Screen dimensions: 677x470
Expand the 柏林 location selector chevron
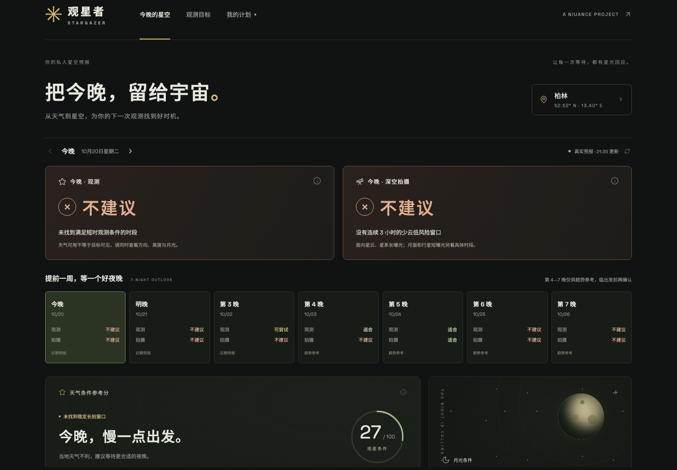(621, 100)
